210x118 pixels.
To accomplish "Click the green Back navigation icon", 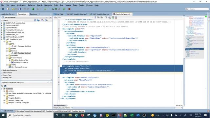I will pos(33,9).
